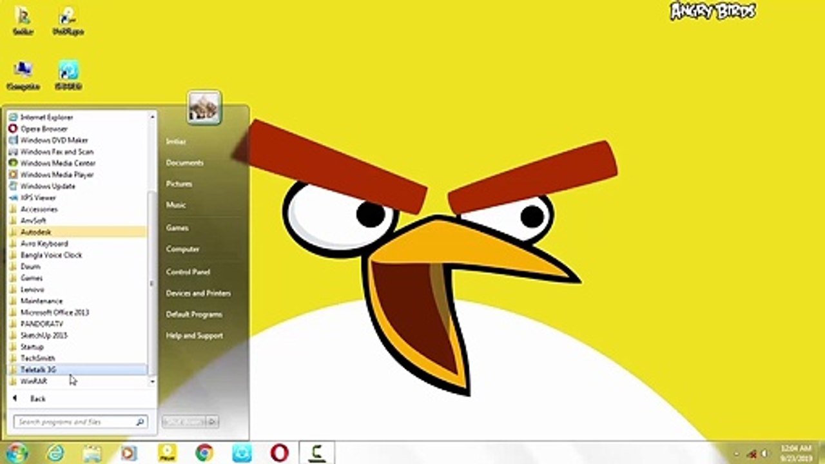The height and width of the screenshot is (464, 825).
Task: Open the Camtasia taskbar icon
Action: coord(316,453)
